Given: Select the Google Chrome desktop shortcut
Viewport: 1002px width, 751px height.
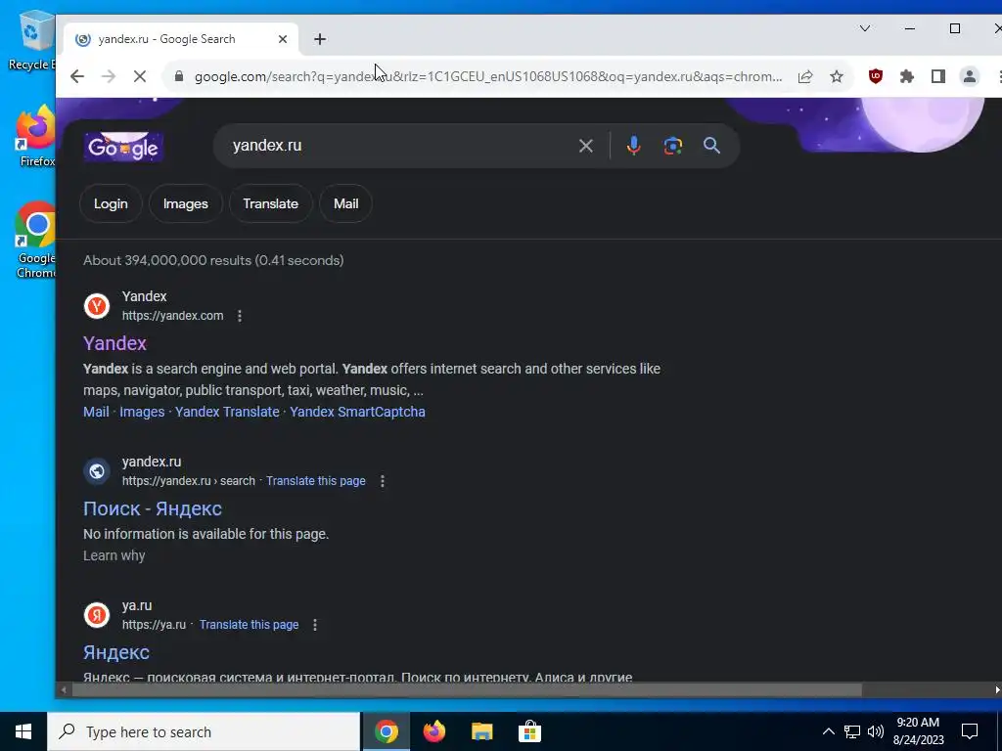Looking at the screenshot, I should [x=36, y=242].
